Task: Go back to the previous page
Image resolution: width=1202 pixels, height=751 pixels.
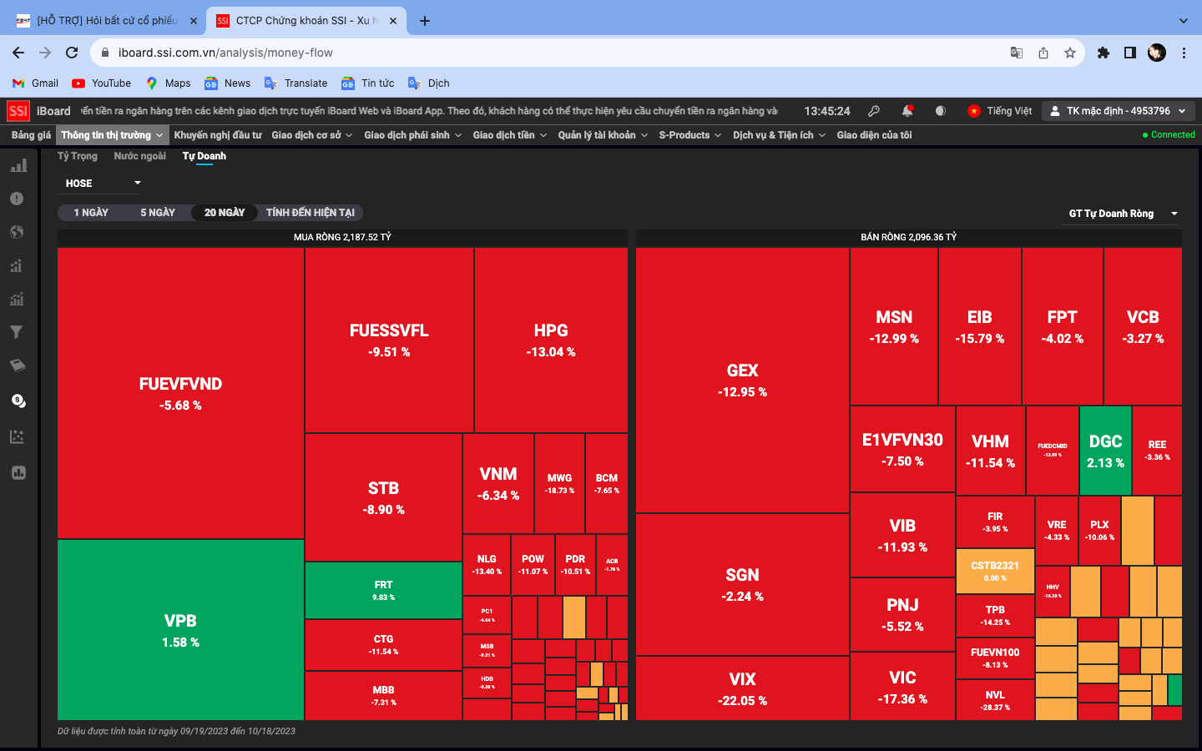Action: point(18,53)
